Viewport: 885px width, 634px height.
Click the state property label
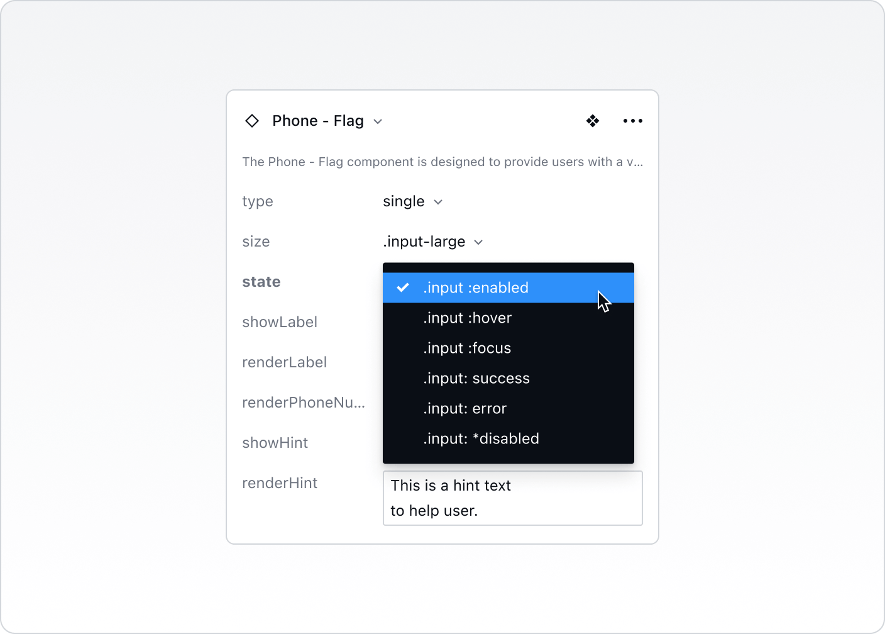(261, 282)
